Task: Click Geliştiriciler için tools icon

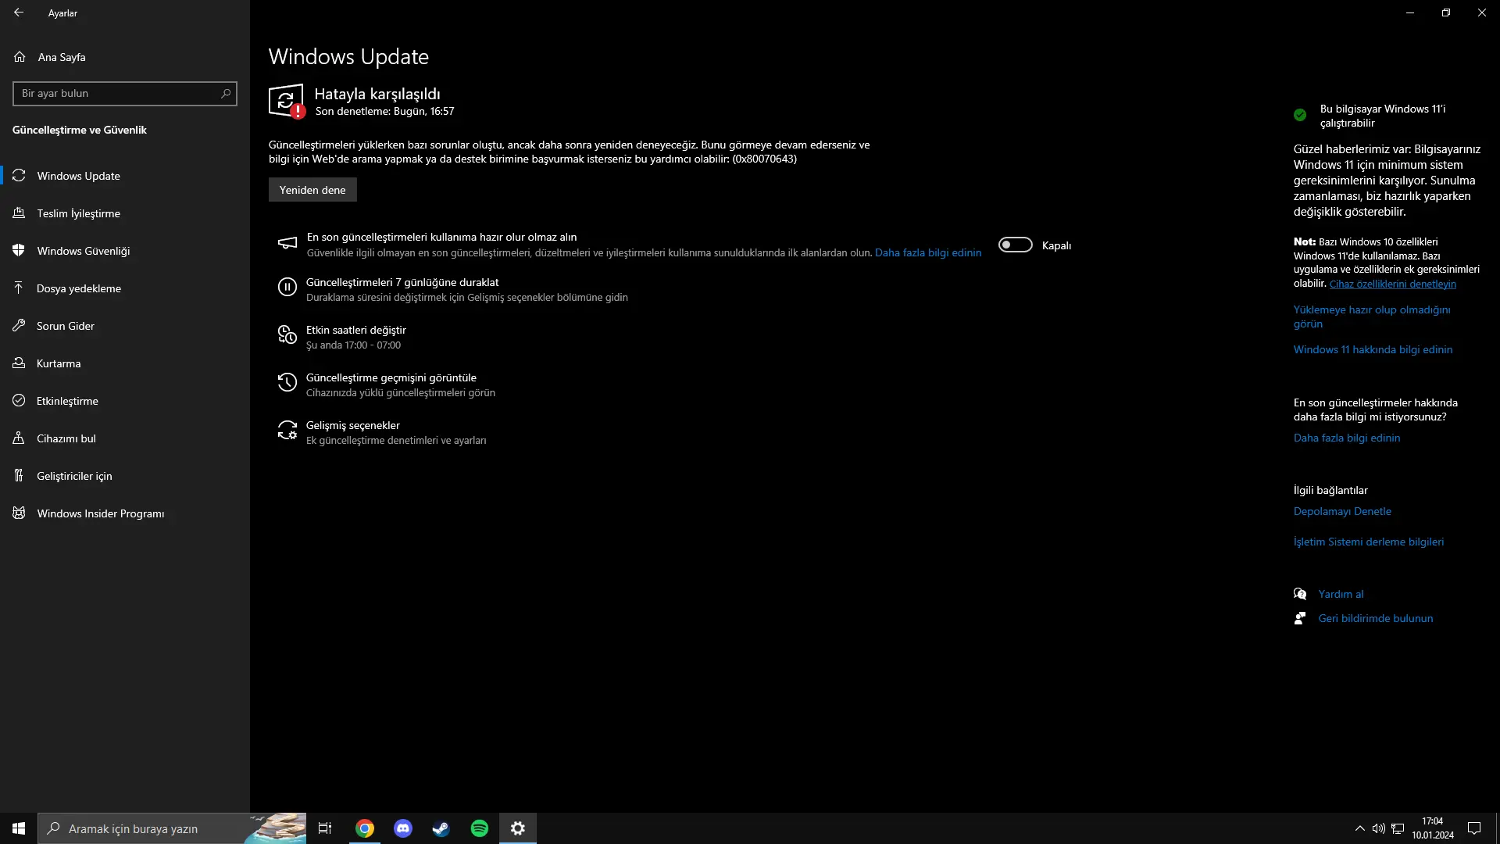Action: [x=19, y=475]
